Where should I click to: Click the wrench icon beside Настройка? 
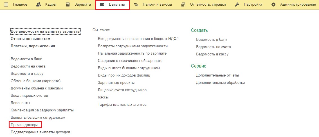point(237,5)
